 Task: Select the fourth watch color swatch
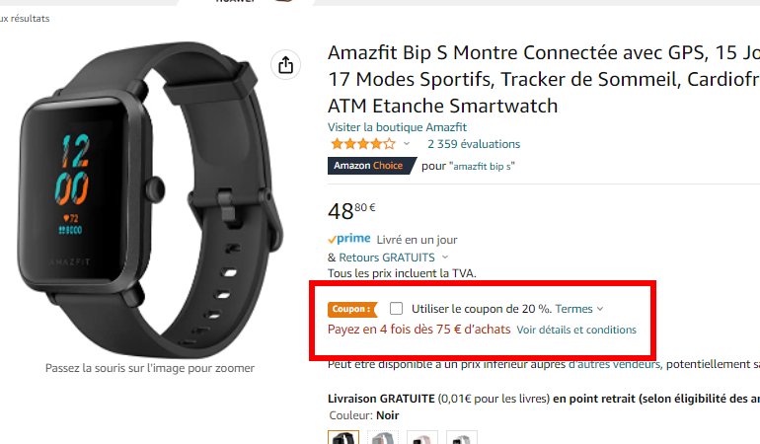coord(462,437)
